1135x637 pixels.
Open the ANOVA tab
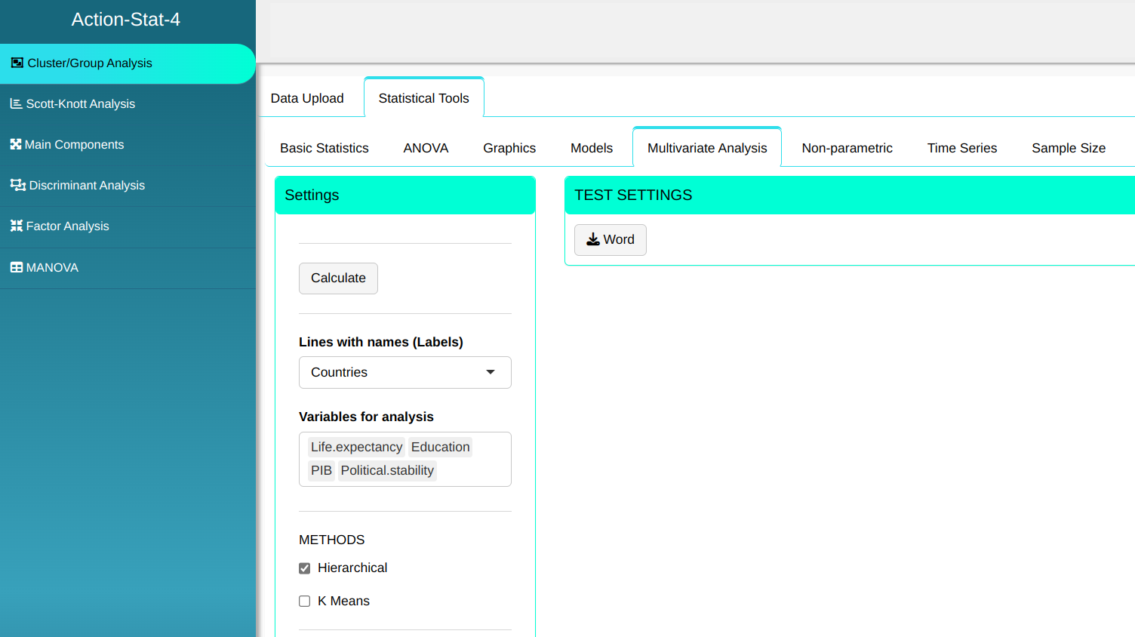pos(426,148)
